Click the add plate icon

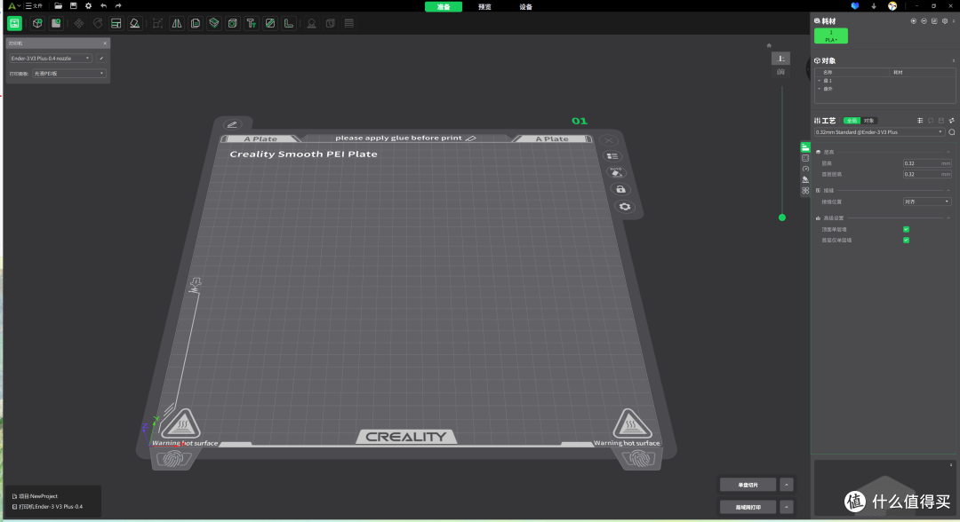pyautogui.click(x=56, y=23)
